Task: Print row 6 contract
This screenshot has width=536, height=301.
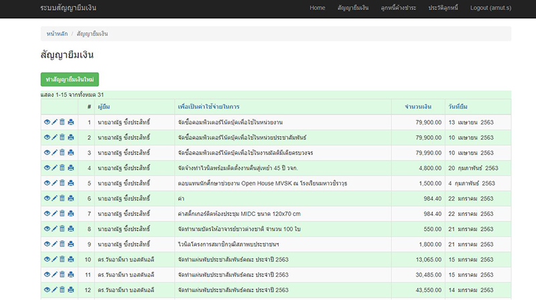Action: click(x=71, y=198)
